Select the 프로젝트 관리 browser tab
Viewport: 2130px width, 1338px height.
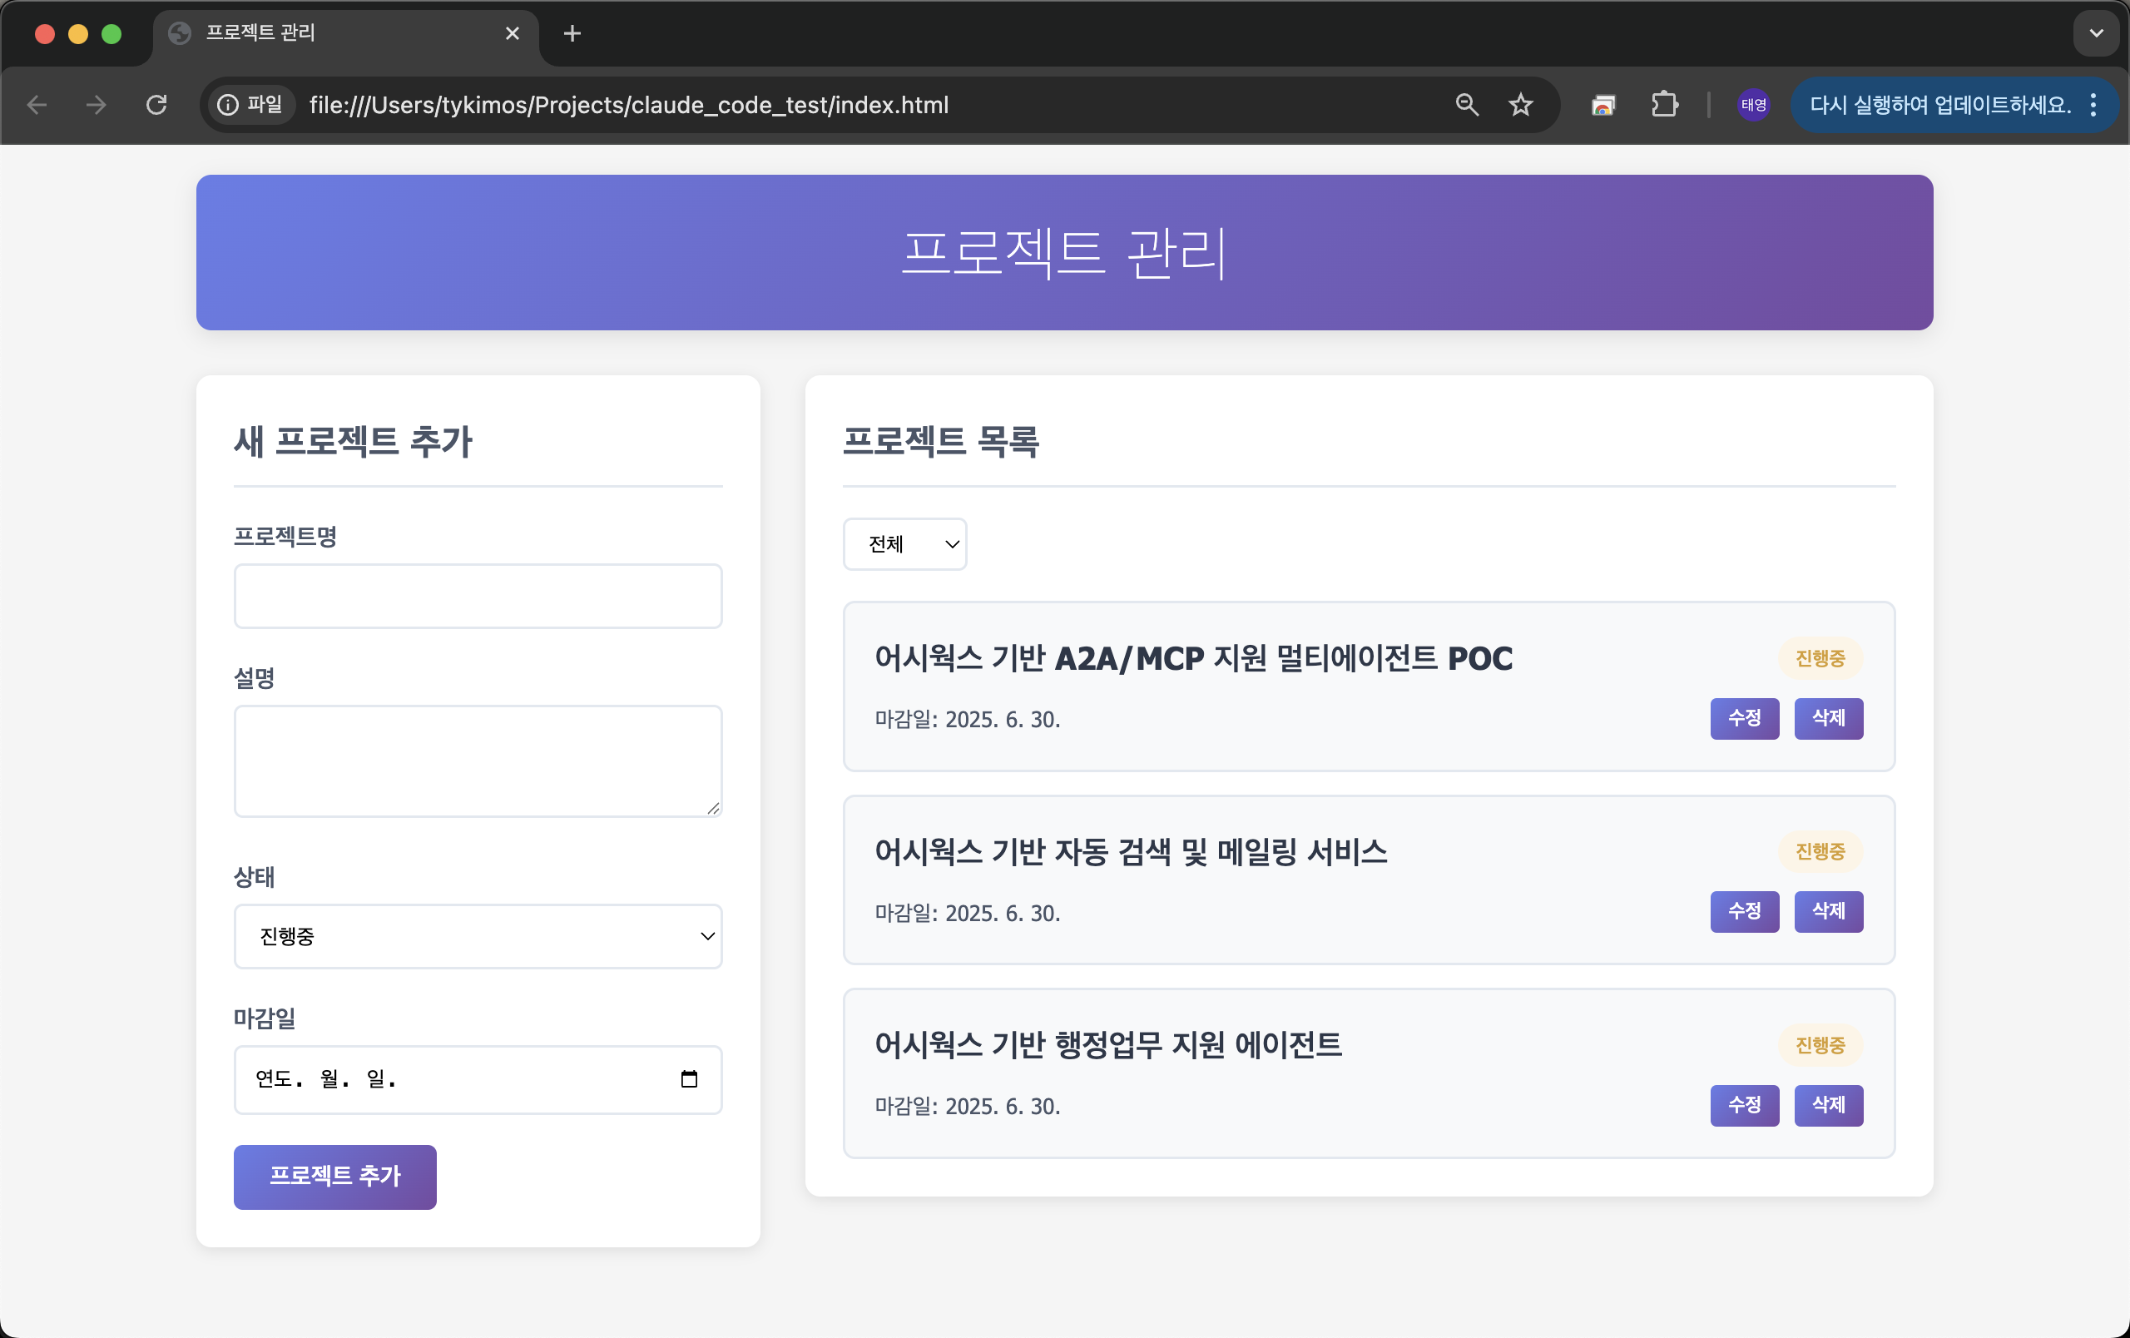tap(345, 33)
